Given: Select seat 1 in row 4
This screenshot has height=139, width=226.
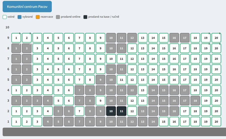Looking at the screenshot, I should point(16,90).
